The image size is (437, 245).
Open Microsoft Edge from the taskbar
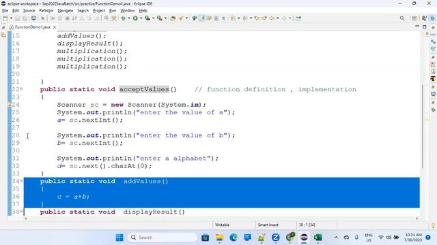click(234, 238)
